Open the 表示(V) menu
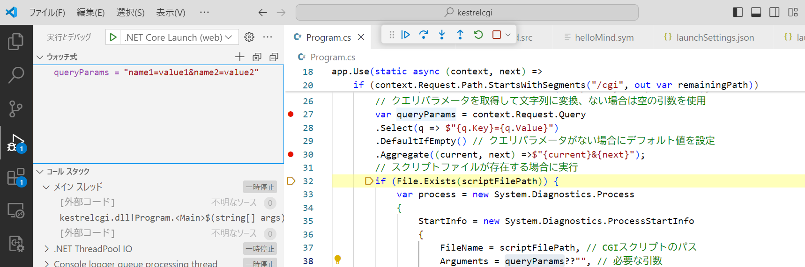Image resolution: width=805 pixels, height=267 pixels. [171, 13]
